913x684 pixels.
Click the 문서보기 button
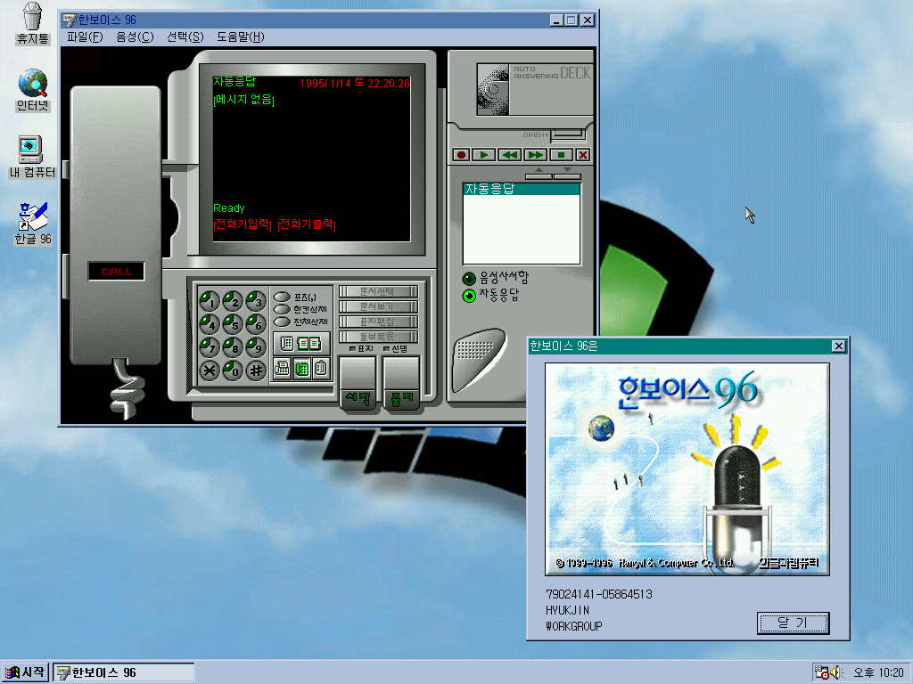(378, 306)
